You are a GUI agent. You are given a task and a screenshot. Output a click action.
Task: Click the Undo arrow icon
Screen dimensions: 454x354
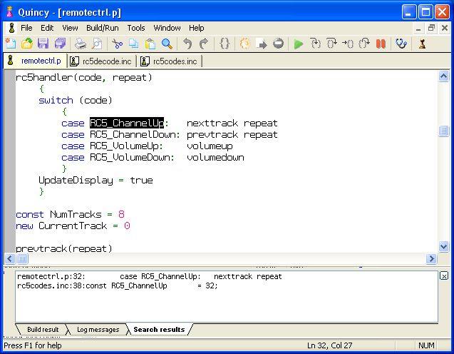pos(187,44)
